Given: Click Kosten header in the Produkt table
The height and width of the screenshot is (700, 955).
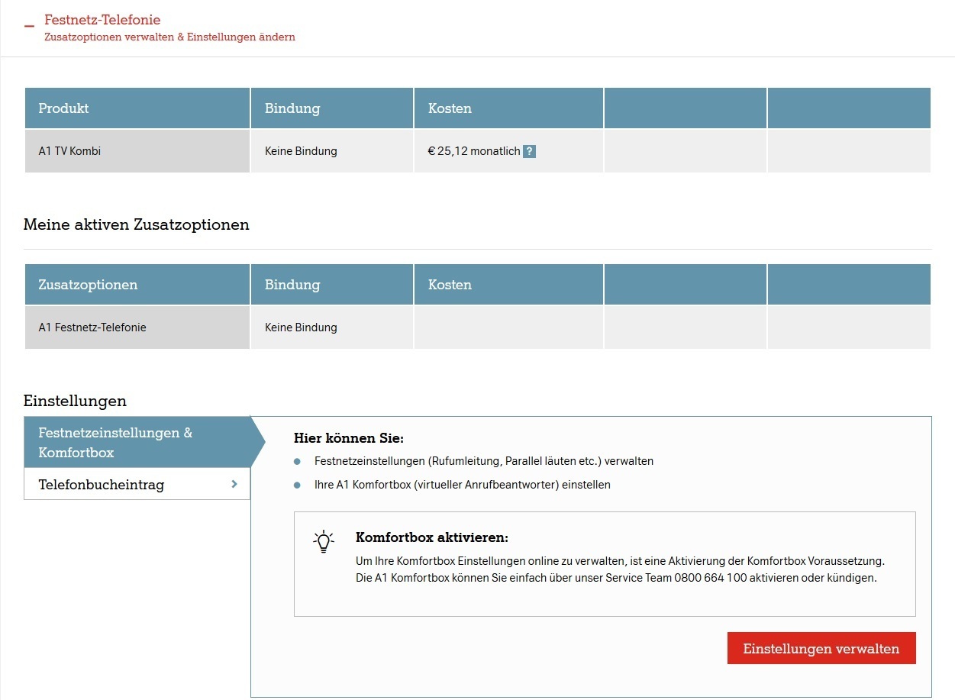Looking at the screenshot, I should [508, 108].
